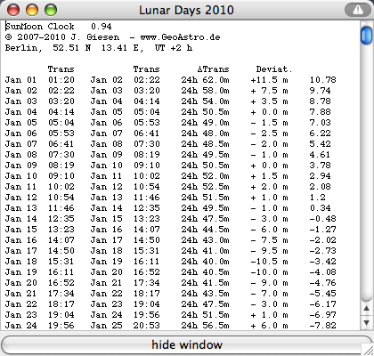Click the toolbar toggle pill button in title bar
The width and height of the screenshot is (374, 356).
(358, 10)
